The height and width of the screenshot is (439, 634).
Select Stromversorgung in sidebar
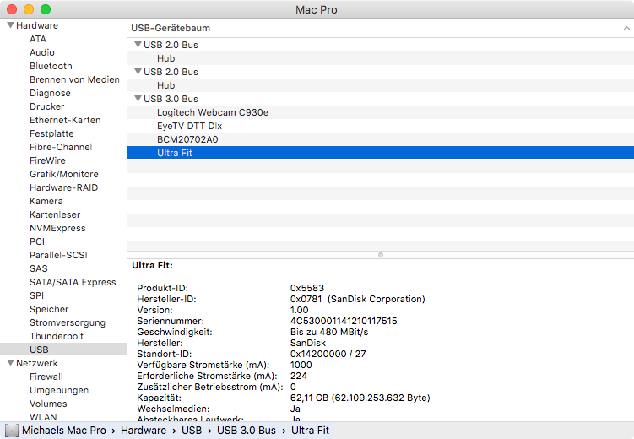click(68, 322)
